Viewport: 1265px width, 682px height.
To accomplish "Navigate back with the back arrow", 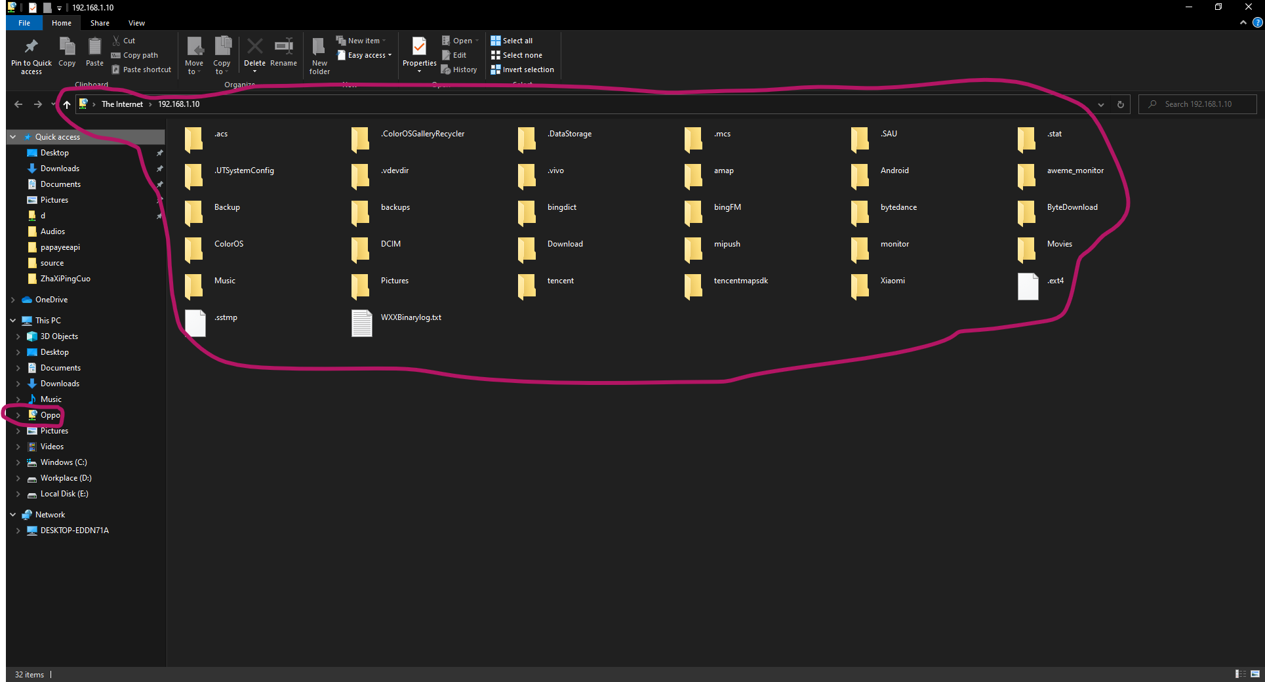I will (x=18, y=104).
